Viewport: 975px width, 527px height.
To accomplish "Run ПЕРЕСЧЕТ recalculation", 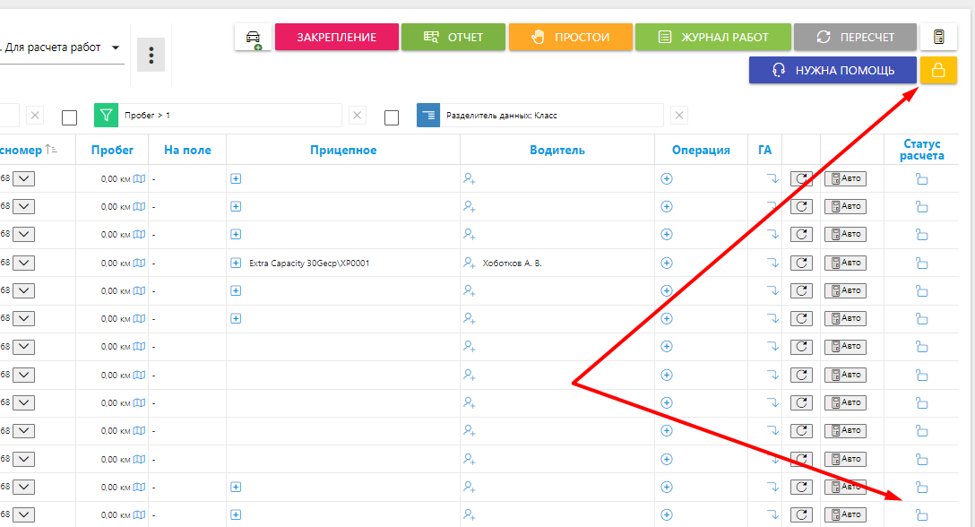I will (x=855, y=38).
